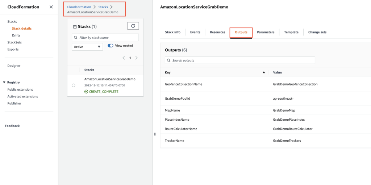Open Drifts in the sidebar
371x185 pixels.
(16, 35)
